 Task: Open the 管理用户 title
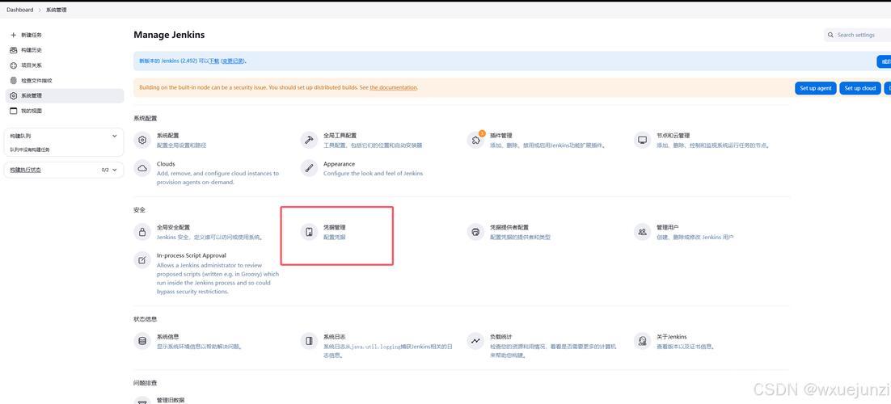(668, 227)
